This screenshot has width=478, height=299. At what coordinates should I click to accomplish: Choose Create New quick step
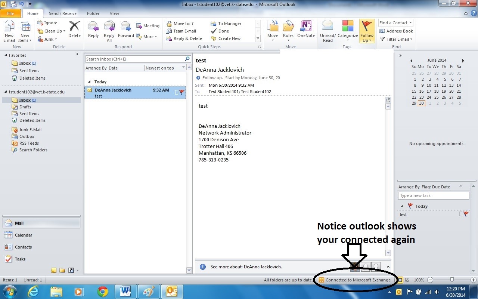(x=226, y=38)
